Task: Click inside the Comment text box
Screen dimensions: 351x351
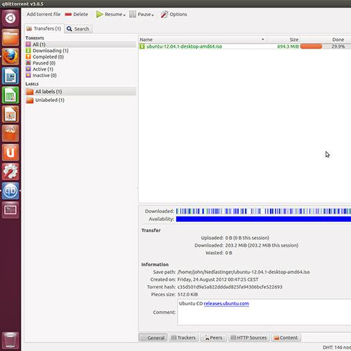Action: click(264, 312)
